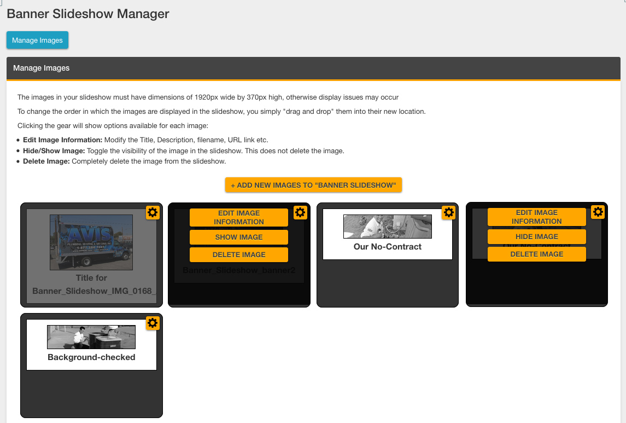
Task: Click gear icon on Banner_Slideshow_banner2 card
Action: tap(300, 213)
